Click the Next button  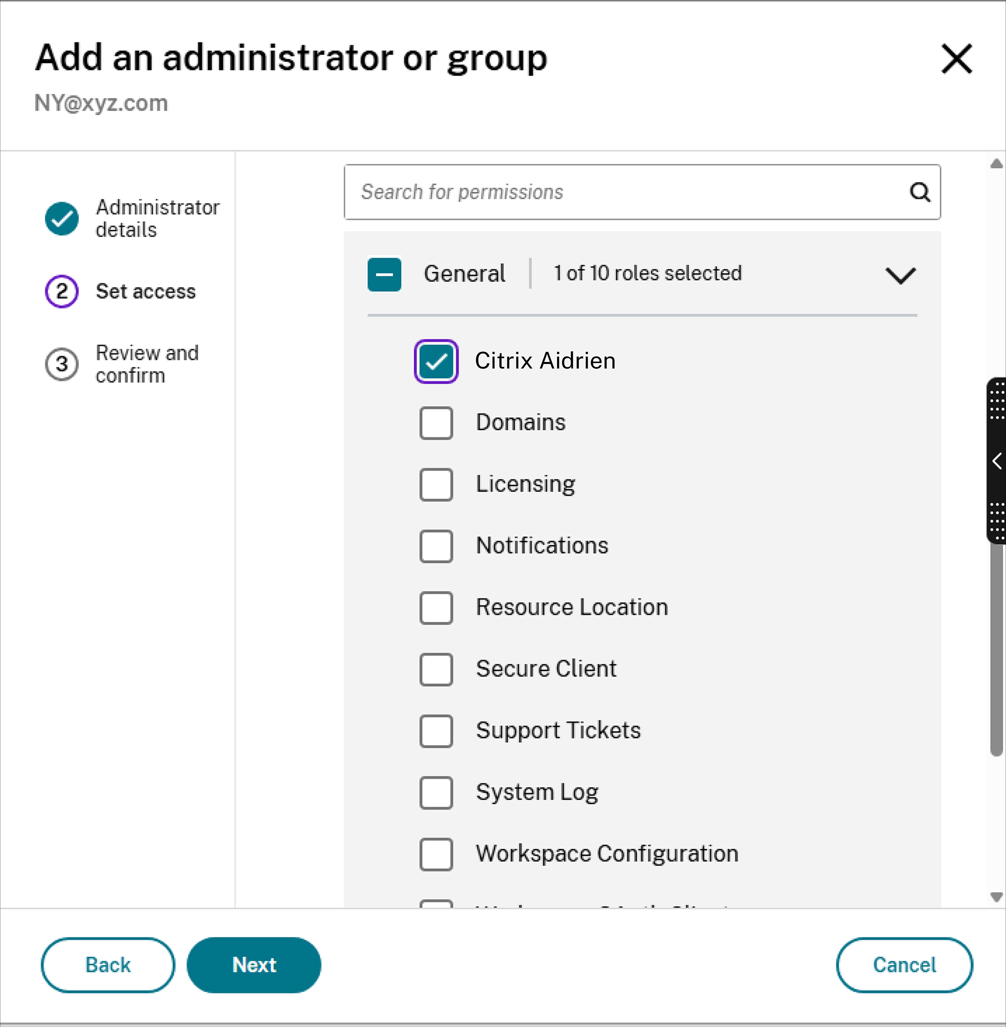tap(254, 965)
